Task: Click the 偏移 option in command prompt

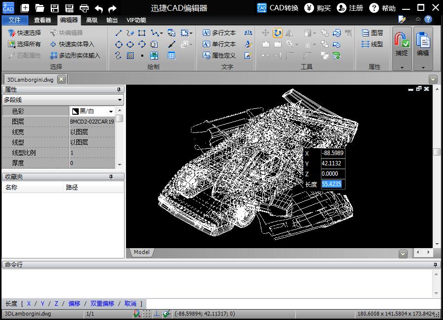Action: pos(74,304)
